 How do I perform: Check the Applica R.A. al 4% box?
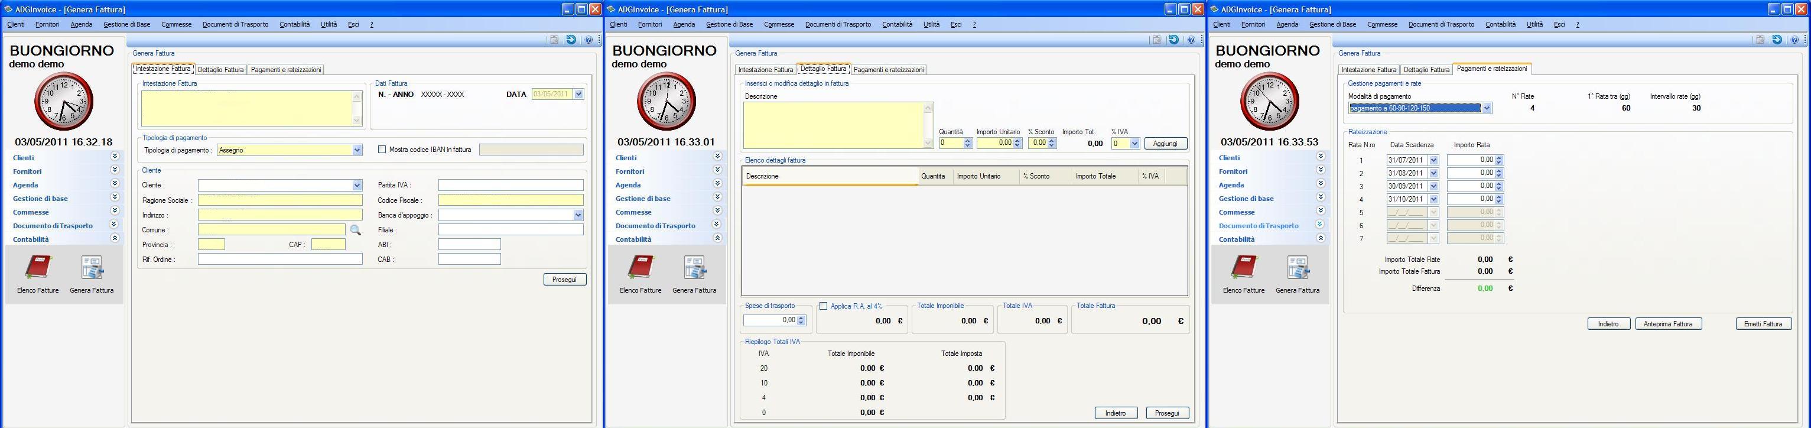point(823,306)
